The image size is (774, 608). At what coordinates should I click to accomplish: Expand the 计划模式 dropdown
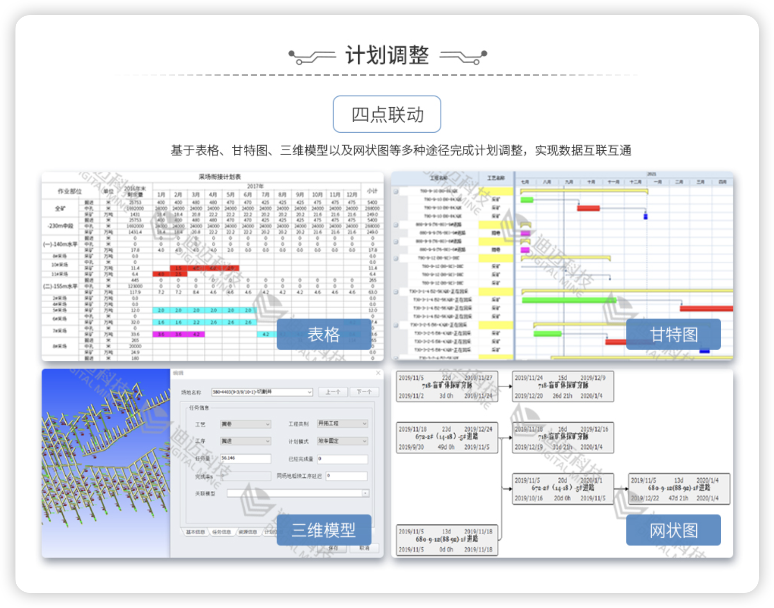click(x=364, y=441)
